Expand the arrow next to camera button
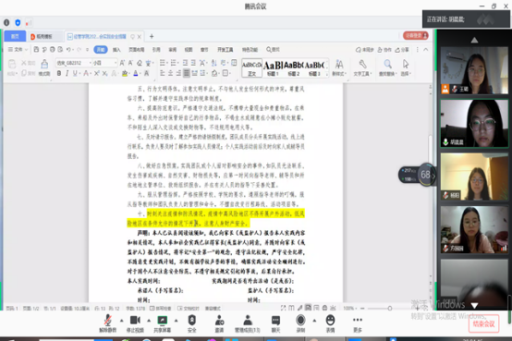512x341 pixels. 149,321
